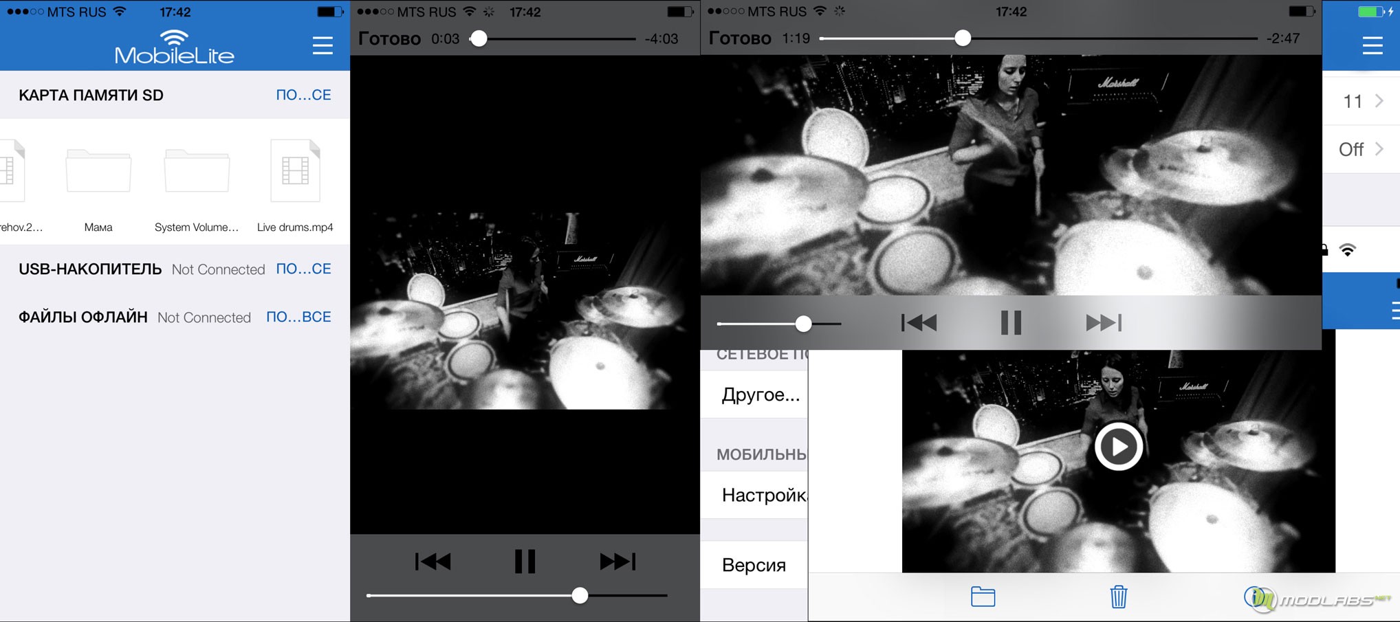Seek portrait player progress slider knob

(x=479, y=38)
